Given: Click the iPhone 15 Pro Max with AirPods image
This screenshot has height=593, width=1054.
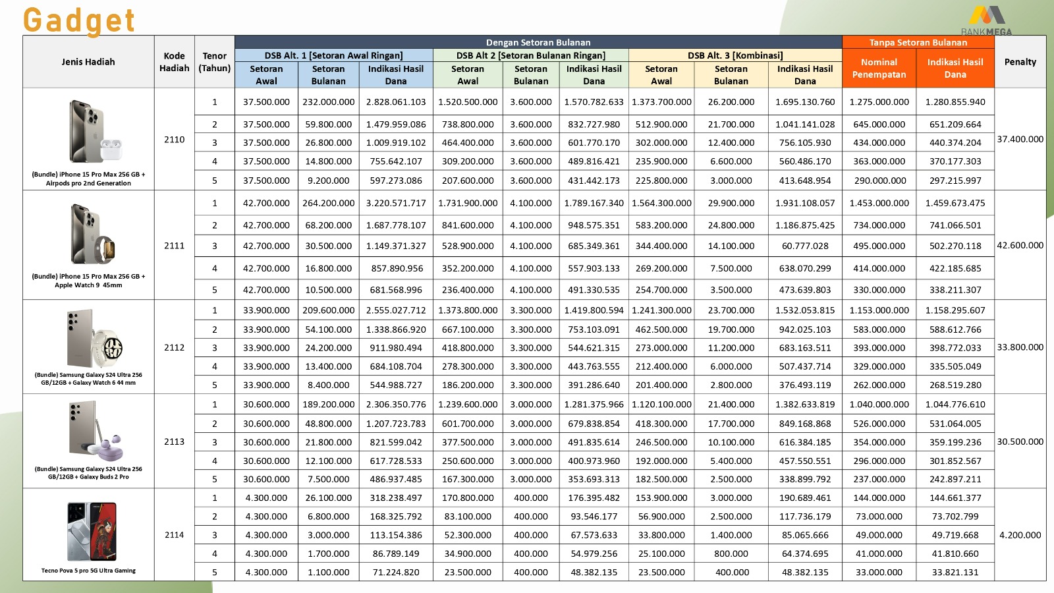Looking at the screenshot, I should click(96, 131).
